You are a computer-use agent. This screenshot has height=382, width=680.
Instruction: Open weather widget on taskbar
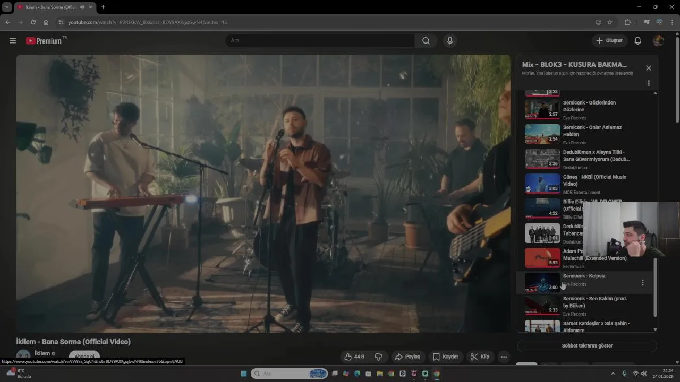tap(18, 374)
